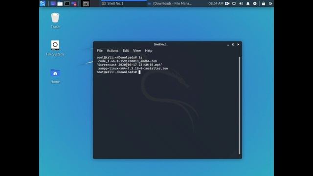Open the View menu in terminal
This screenshot has height=176, width=313.
137,51
